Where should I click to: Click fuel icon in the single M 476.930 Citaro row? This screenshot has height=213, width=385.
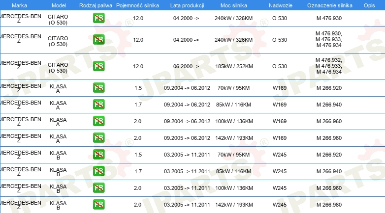(x=98, y=18)
